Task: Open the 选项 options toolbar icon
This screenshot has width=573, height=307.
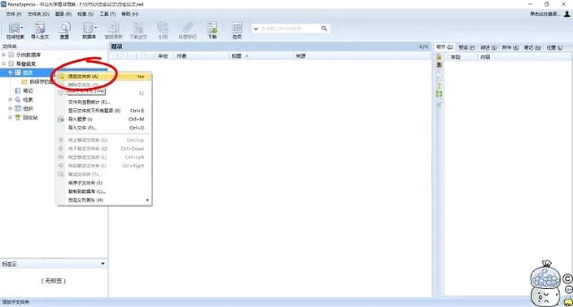Action: tap(237, 31)
